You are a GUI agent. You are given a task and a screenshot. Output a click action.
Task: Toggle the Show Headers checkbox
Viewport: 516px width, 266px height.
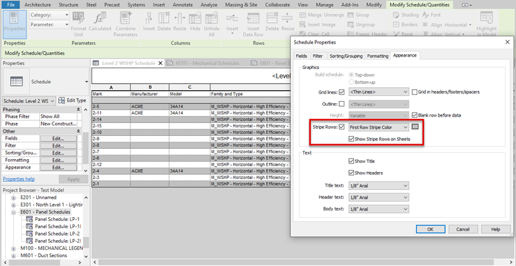click(351, 173)
